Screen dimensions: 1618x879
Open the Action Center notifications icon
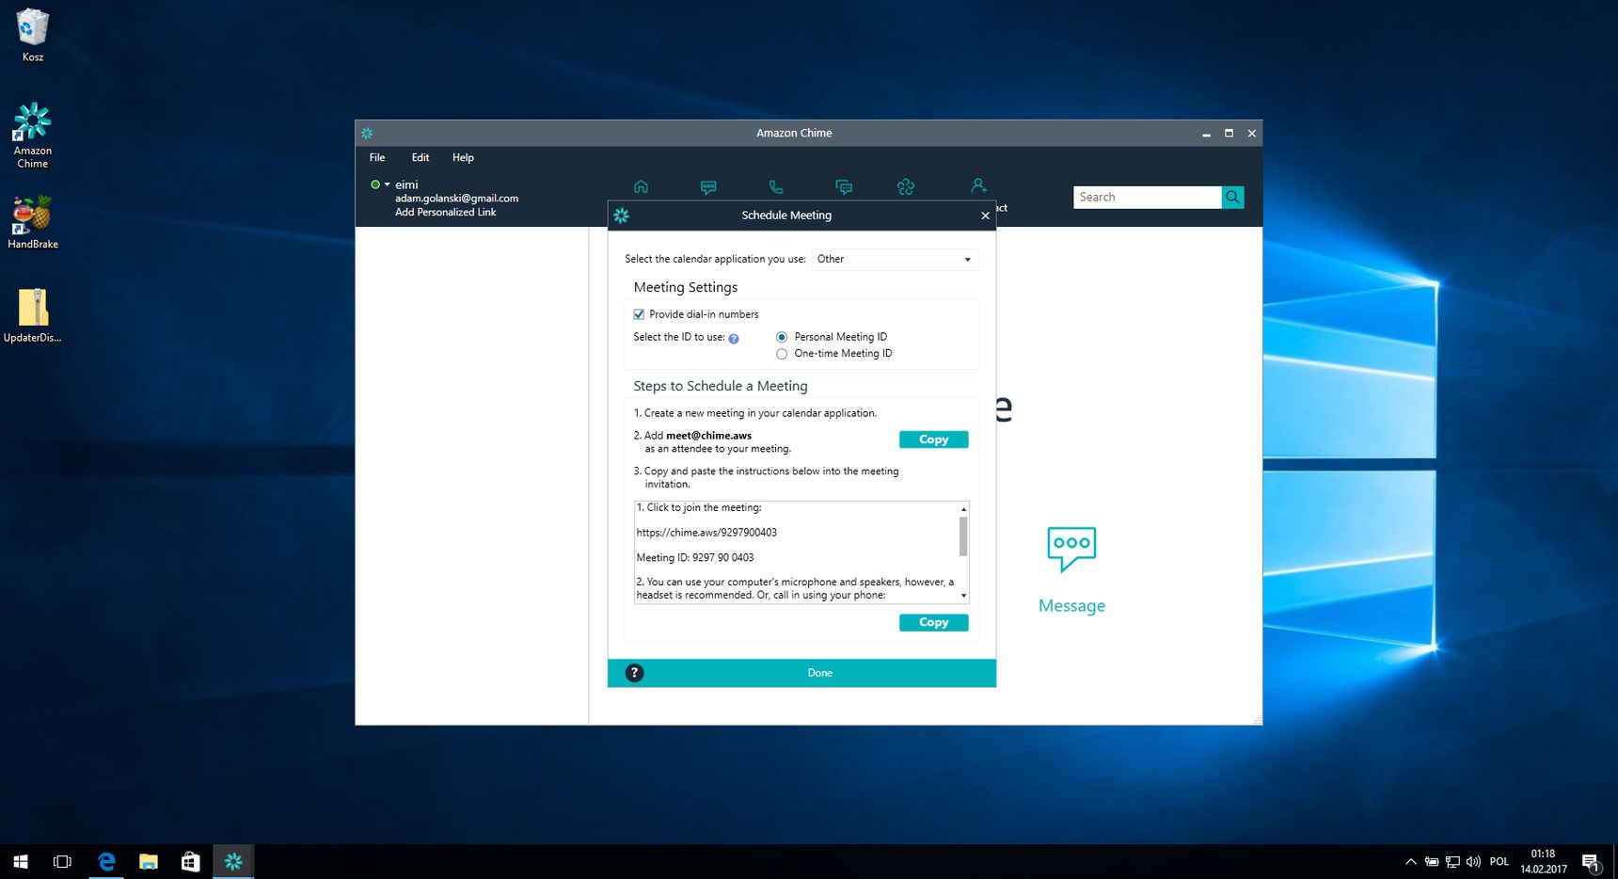tap(1591, 862)
